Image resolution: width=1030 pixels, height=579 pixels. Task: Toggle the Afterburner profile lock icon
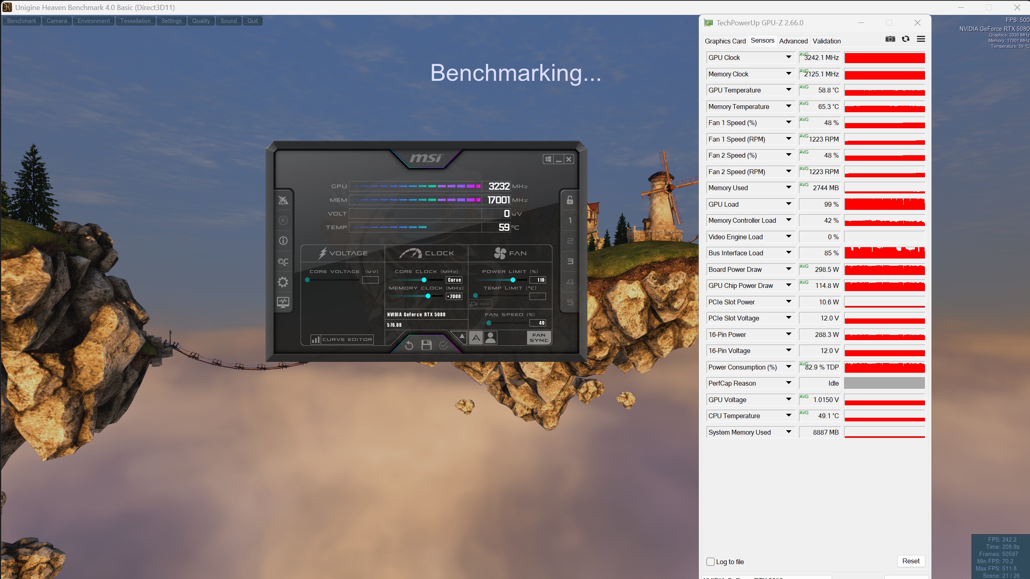pos(570,200)
